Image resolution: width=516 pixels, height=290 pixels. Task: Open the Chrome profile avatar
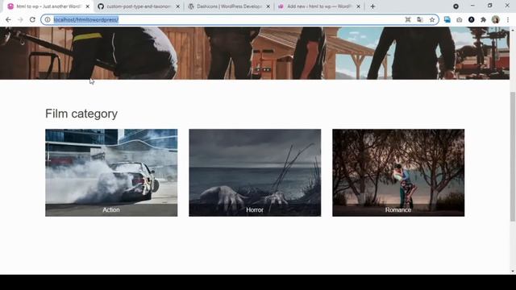pyautogui.click(x=496, y=19)
